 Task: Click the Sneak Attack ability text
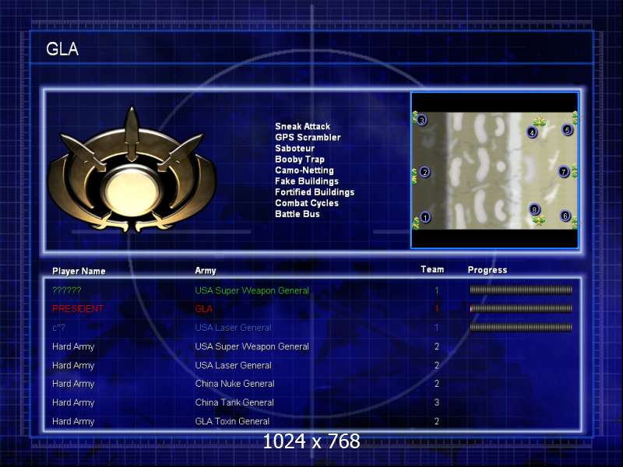pos(302,126)
